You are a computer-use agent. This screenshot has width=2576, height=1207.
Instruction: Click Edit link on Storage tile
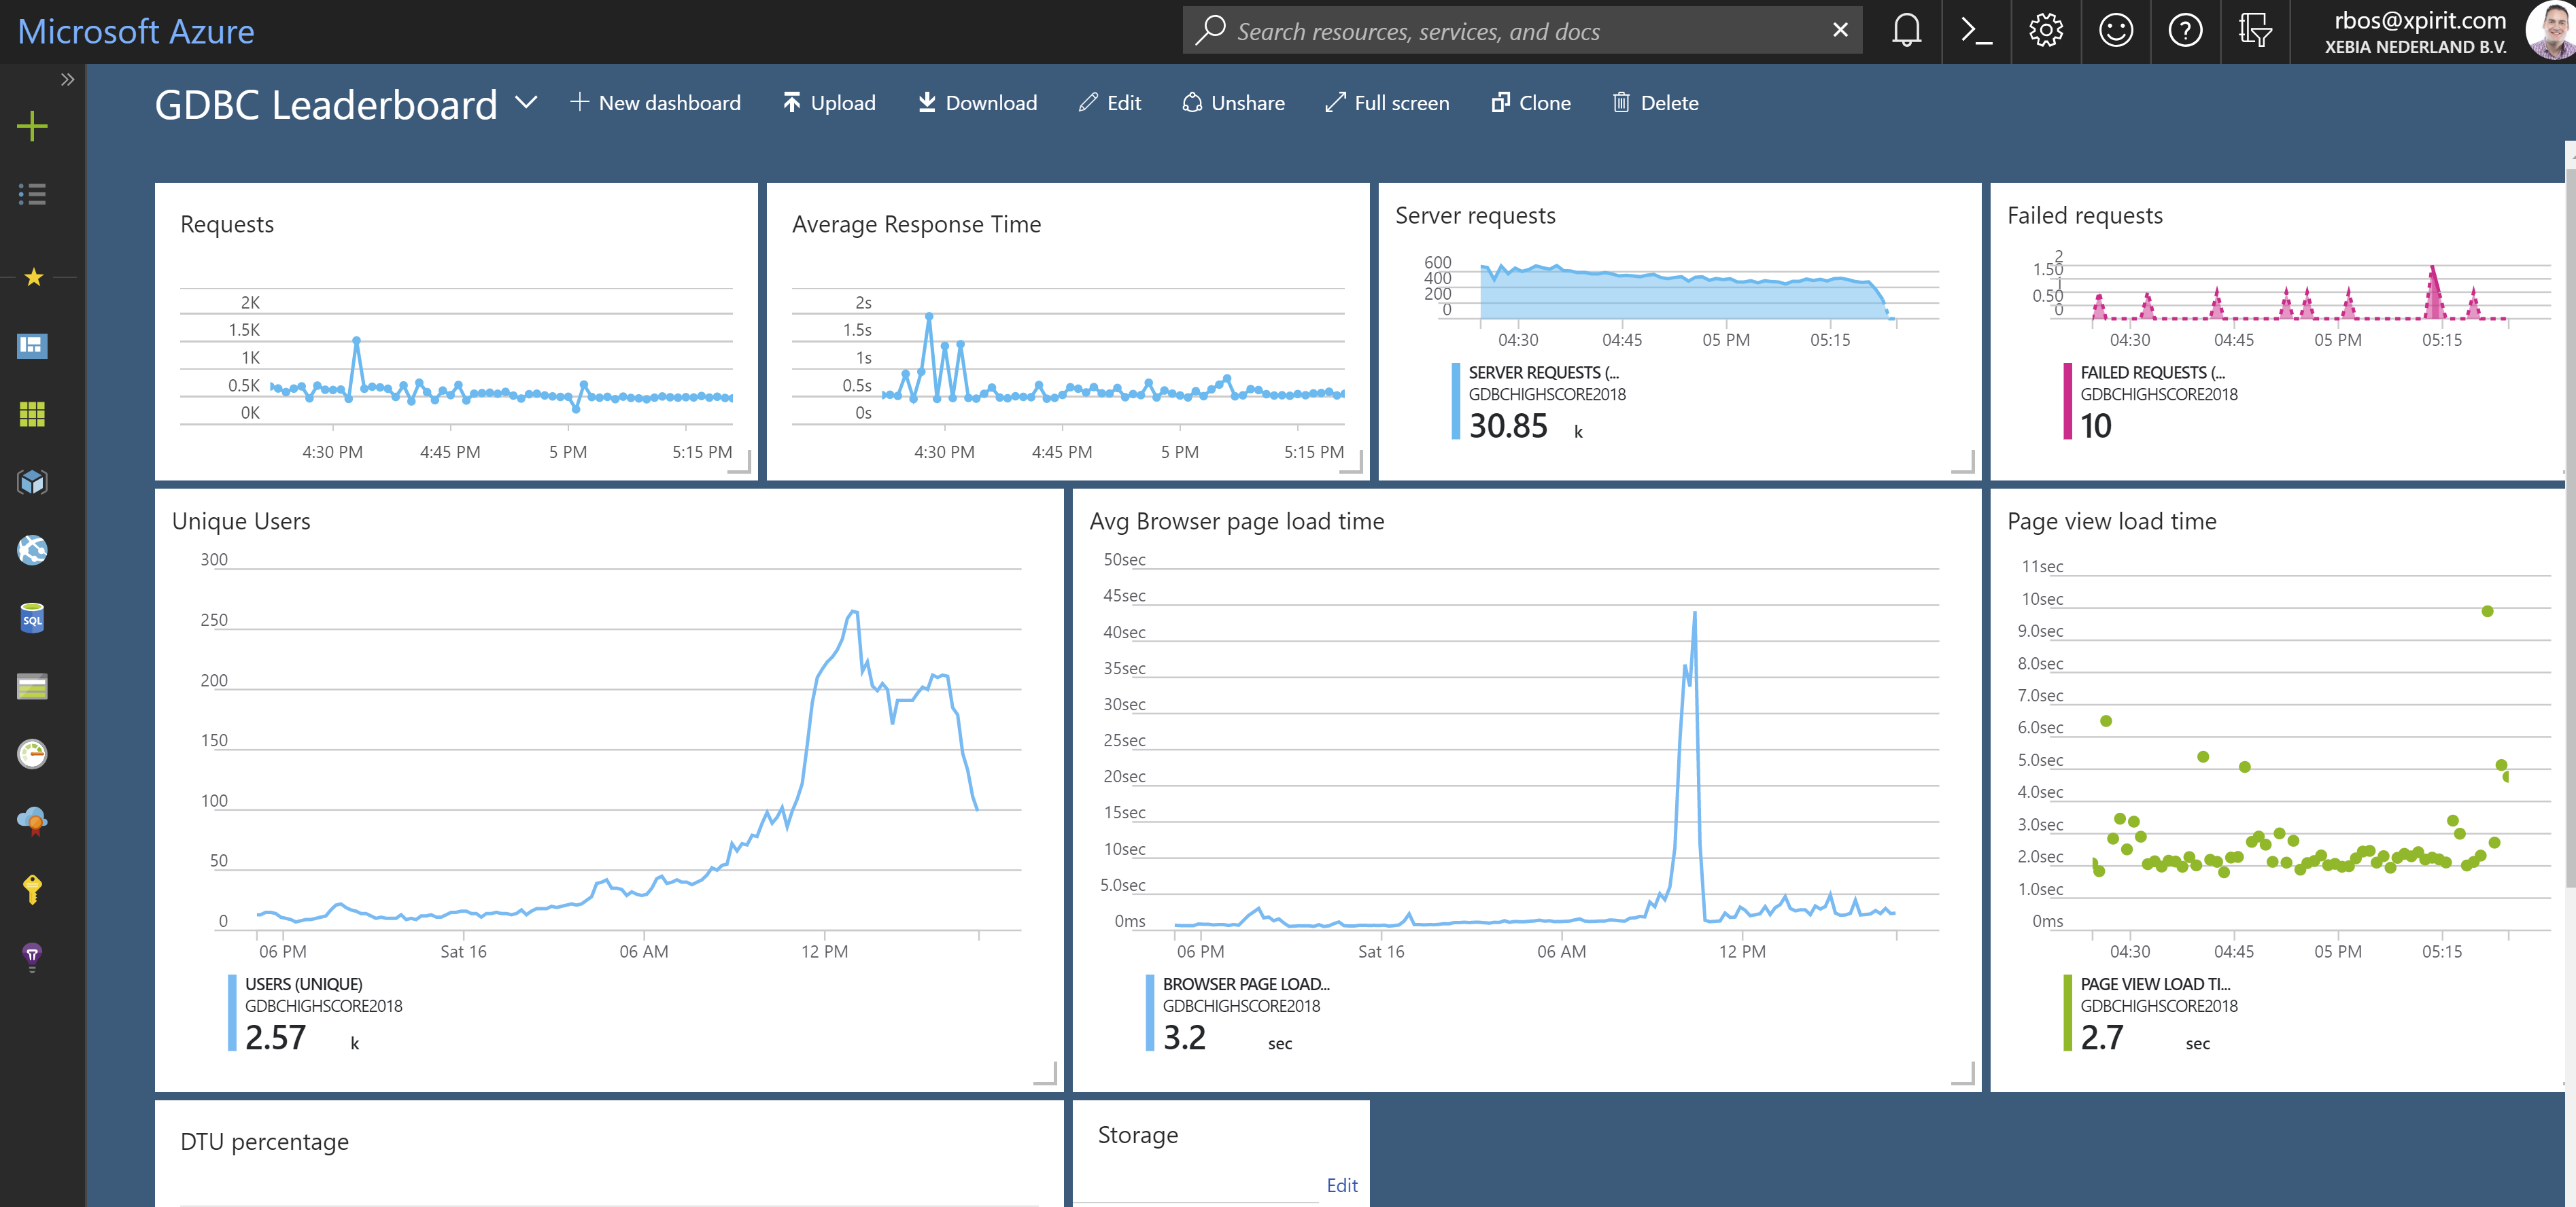pos(1341,1185)
